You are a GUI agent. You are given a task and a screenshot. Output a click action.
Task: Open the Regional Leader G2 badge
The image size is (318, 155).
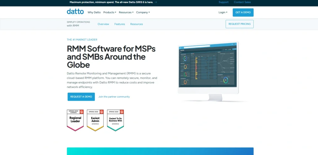click(x=75, y=120)
